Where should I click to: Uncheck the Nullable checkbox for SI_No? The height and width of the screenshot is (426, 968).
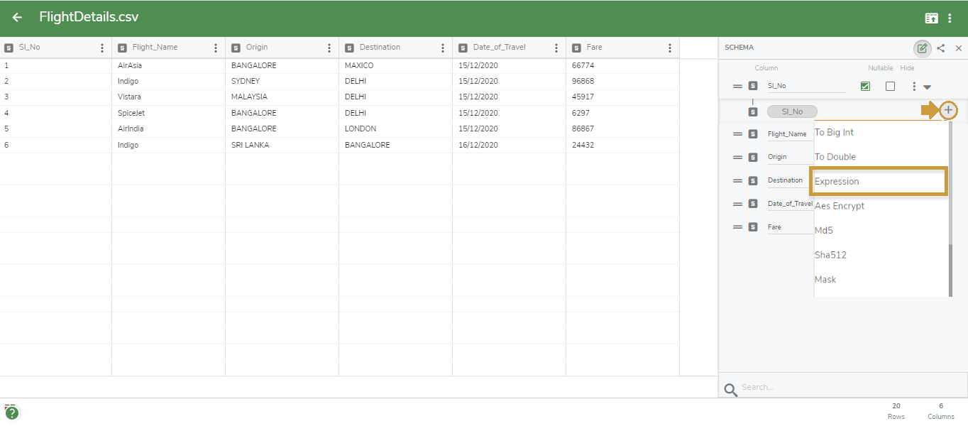(865, 85)
